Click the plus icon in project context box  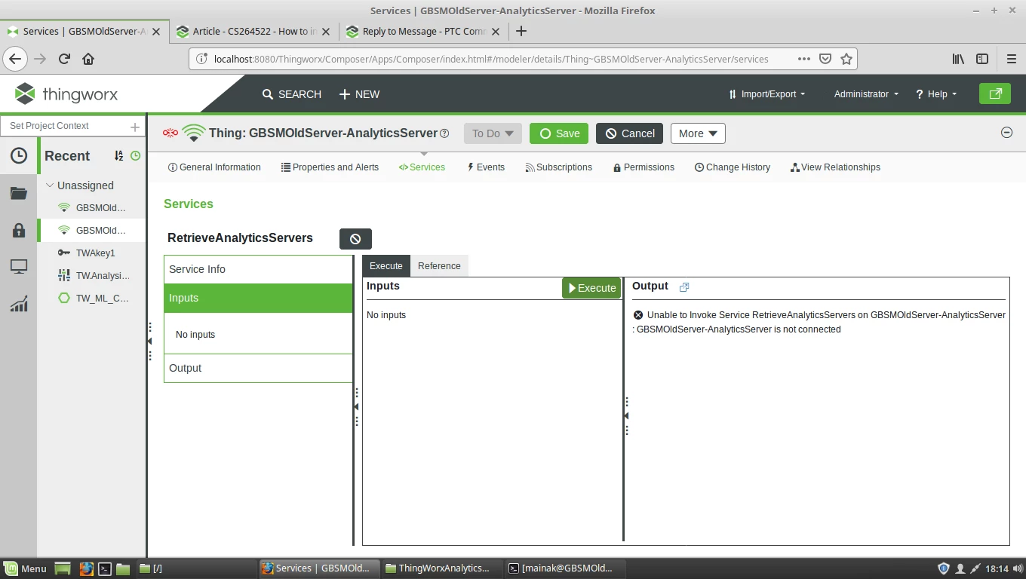click(135, 127)
